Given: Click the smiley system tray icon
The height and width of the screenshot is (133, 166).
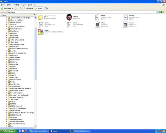Looking at the screenshot, I should click(164, 131).
